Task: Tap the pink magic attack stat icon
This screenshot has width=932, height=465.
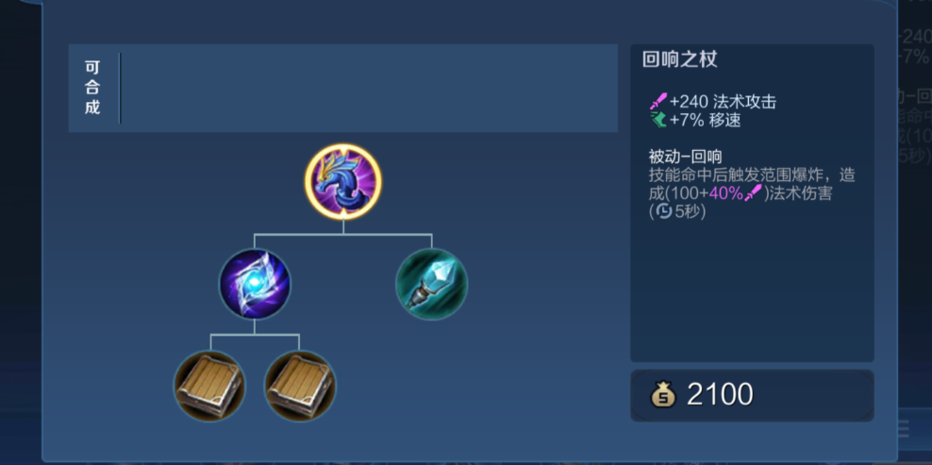Action: pyautogui.click(x=658, y=101)
